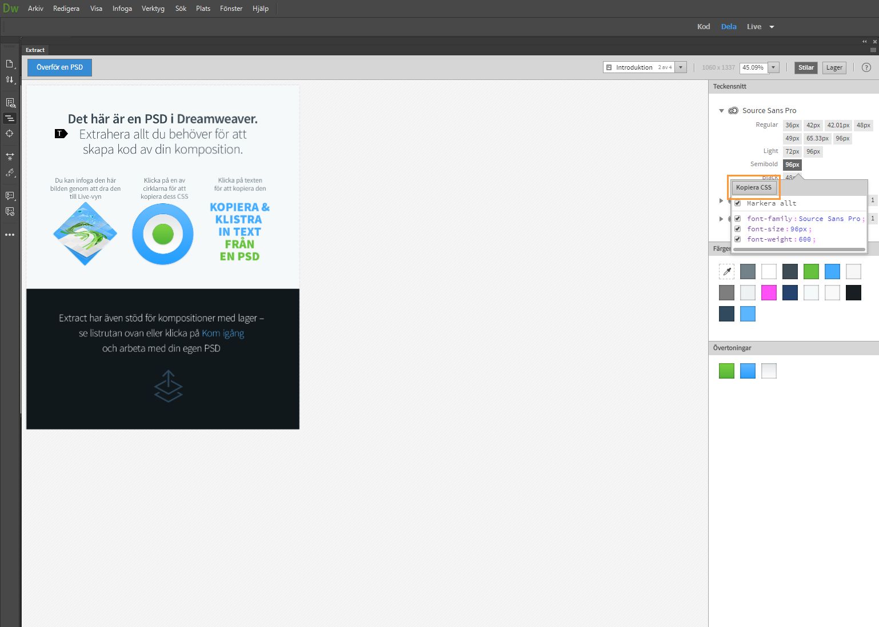Screen dimensions: 879x627
Task: Collapse the Source Sans Pro font group
Action: tap(721, 111)
